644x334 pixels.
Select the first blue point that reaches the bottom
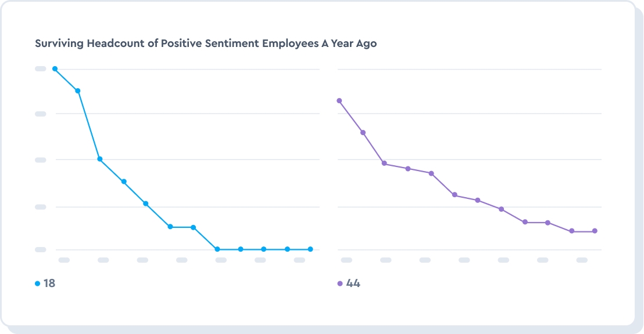[217, 249]
